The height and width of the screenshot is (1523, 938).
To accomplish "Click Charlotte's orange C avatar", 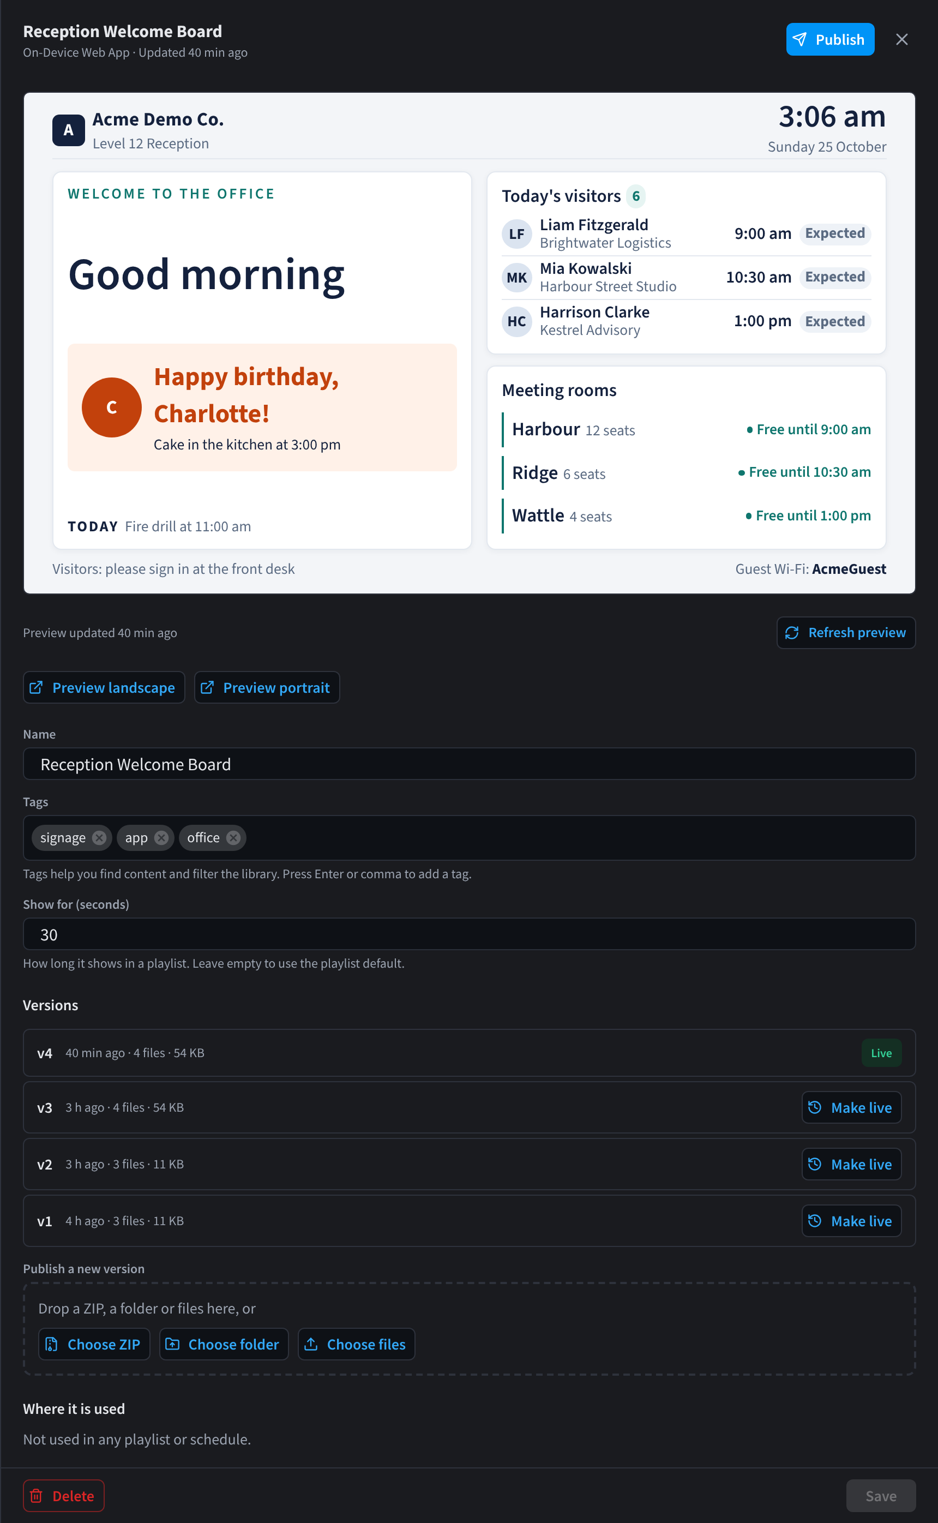I will [112, 407].
